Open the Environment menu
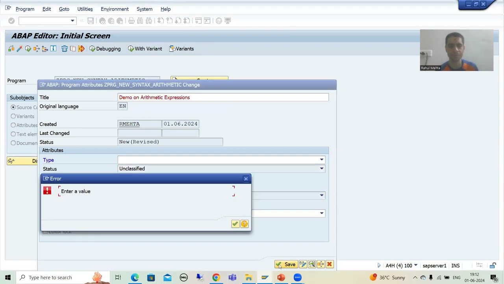Image resolution: width=504 pixels, height=284 pixels. click(115, 9)
